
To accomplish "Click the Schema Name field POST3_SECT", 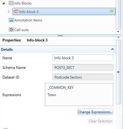I will coord(83,67).
